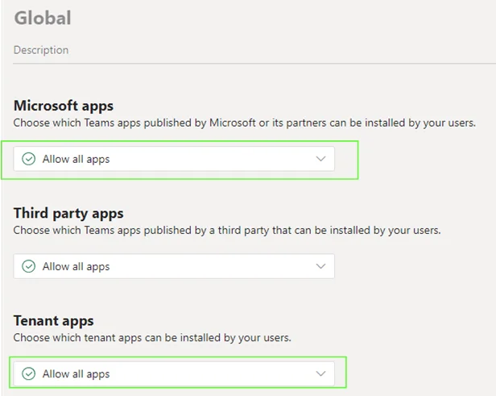
Task: Click the text about apps published by a third party
Action: [x=227, y=231]
